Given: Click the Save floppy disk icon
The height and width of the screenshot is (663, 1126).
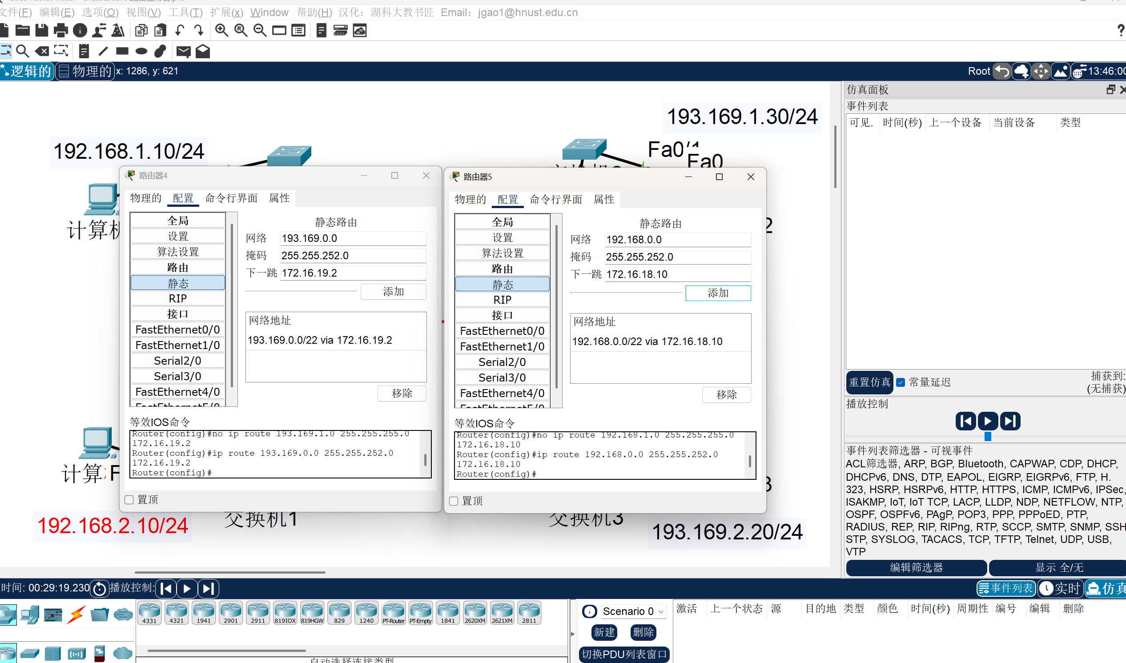Looking at the screenshot, I should (x=41, y=30).
